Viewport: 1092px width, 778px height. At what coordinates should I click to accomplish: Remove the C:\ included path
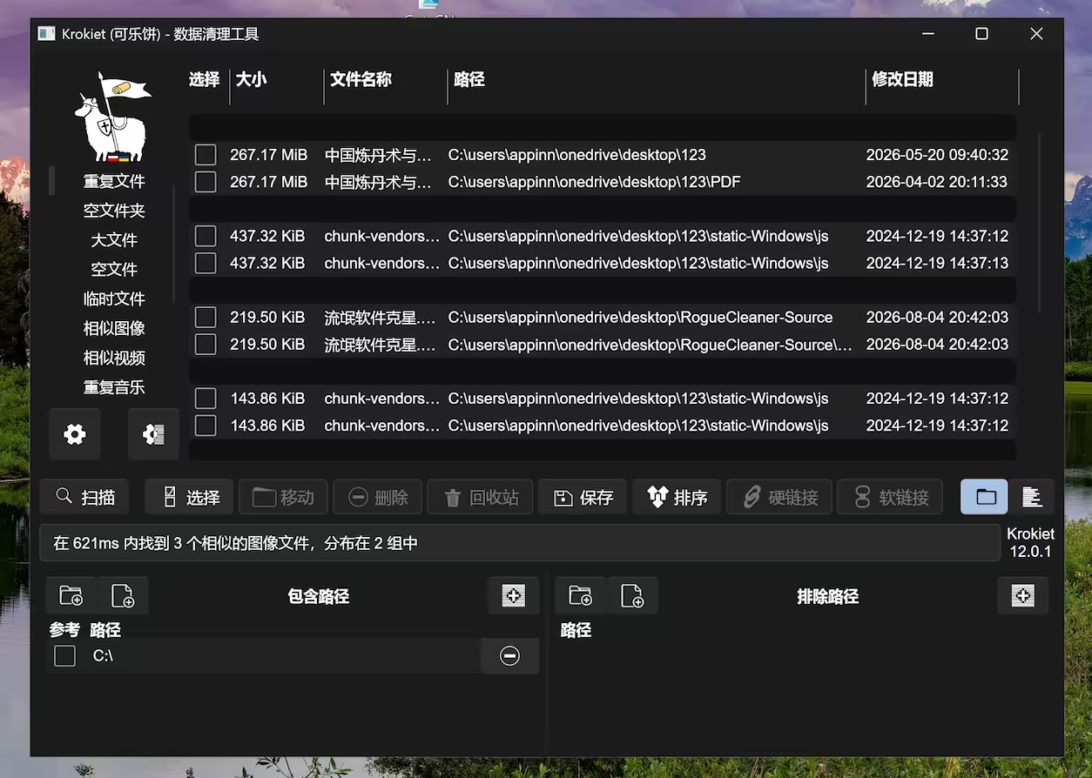[x=510, y=656]
